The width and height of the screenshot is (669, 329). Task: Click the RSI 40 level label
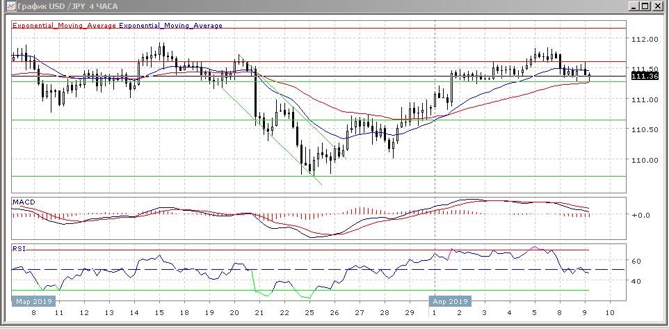636,281
